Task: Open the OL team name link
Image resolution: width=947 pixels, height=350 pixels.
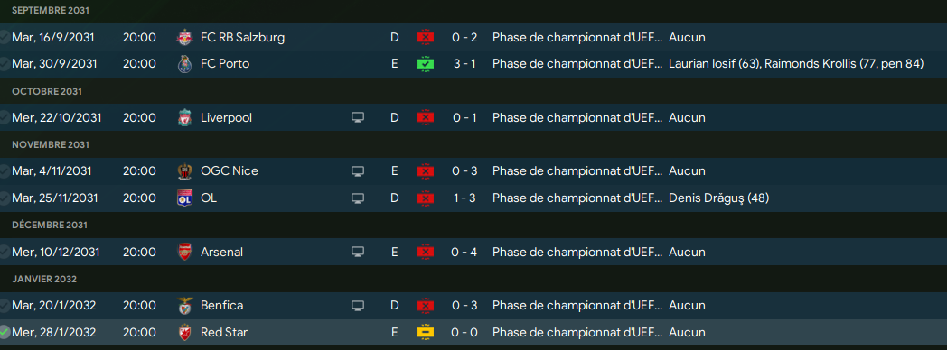Action: point(209,198)
